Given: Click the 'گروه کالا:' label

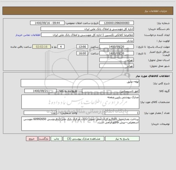Looking at the screenshot, I should pos(164,91).
